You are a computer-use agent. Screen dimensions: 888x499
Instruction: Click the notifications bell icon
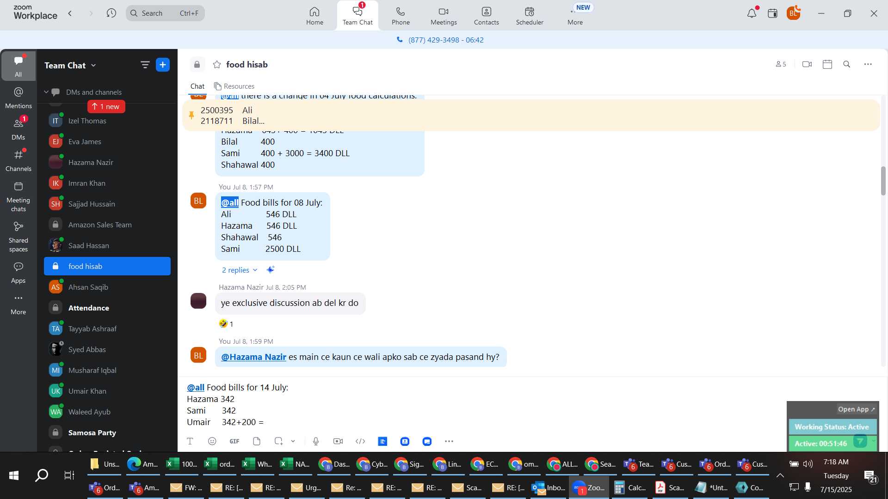click(x=752, y=13)
